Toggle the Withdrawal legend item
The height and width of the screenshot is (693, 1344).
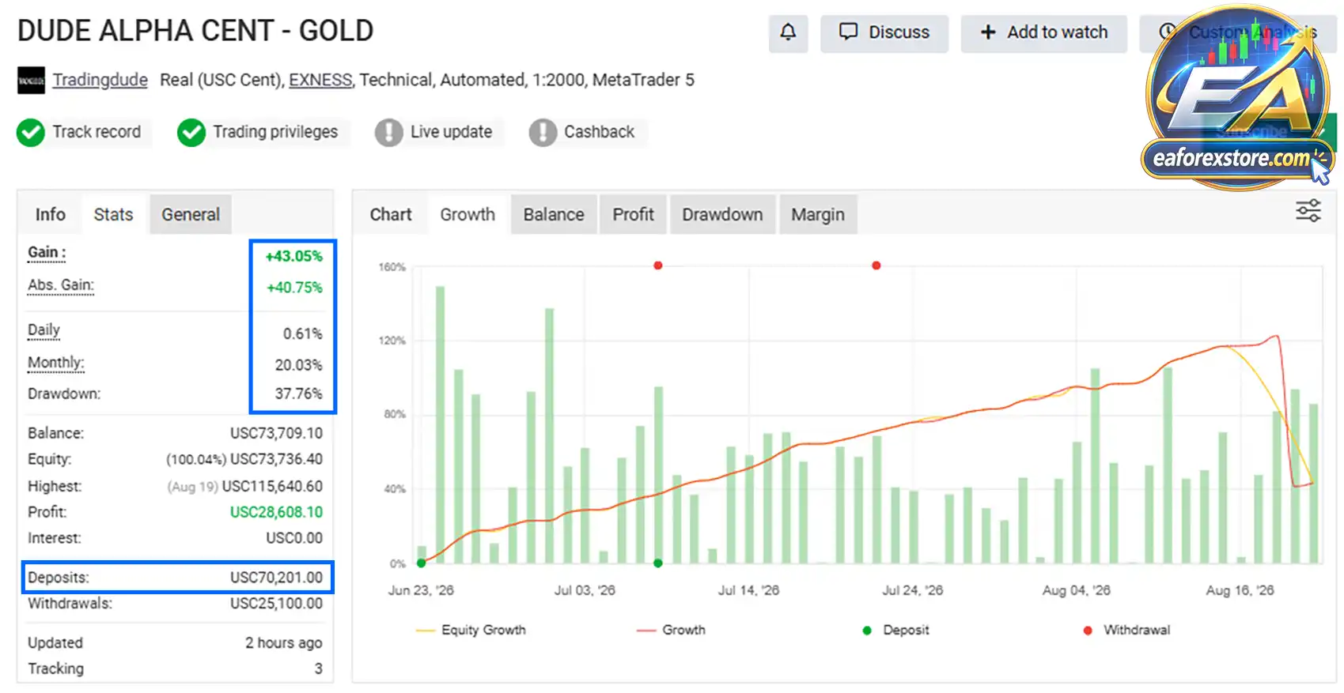[1126, 630]
